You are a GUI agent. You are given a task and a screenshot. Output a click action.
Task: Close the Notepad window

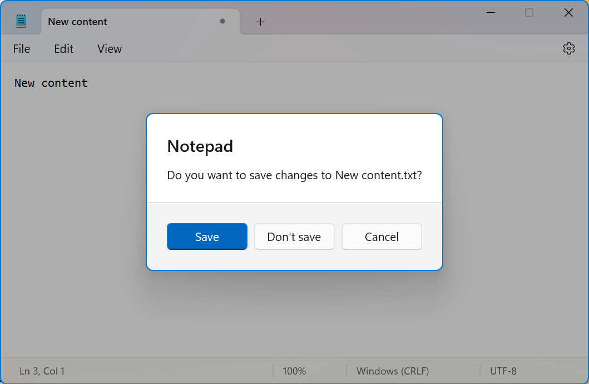pos(568,13)
